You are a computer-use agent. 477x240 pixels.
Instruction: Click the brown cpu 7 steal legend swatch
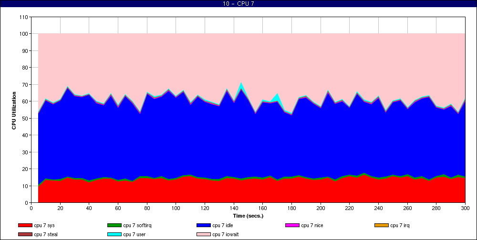click(25, 234)
